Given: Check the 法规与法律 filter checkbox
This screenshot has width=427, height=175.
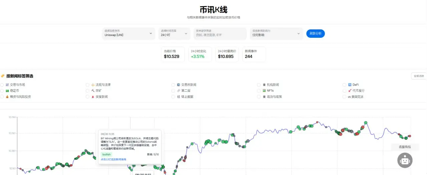Looking at the screenshot, I should [88, 85].
